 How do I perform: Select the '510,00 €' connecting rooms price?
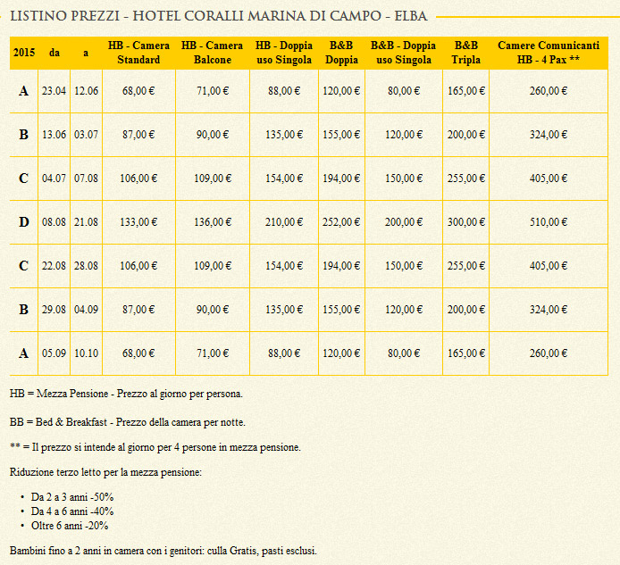point(549,222)
